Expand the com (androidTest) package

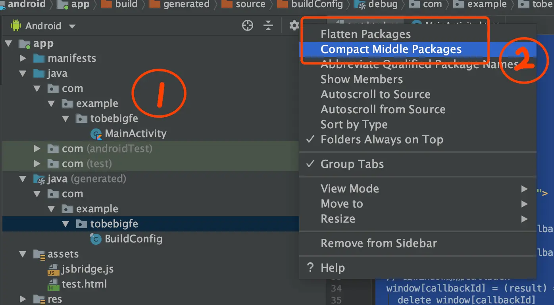(x=37, y=149)
